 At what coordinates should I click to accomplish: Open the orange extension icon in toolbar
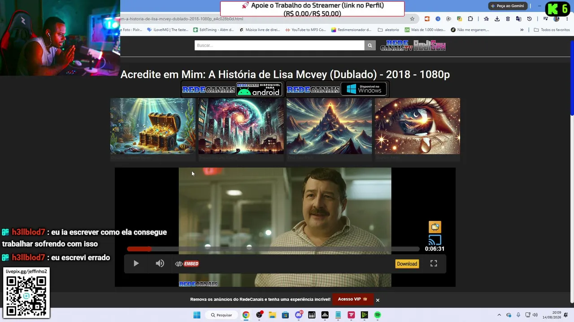tap(427, 19)
